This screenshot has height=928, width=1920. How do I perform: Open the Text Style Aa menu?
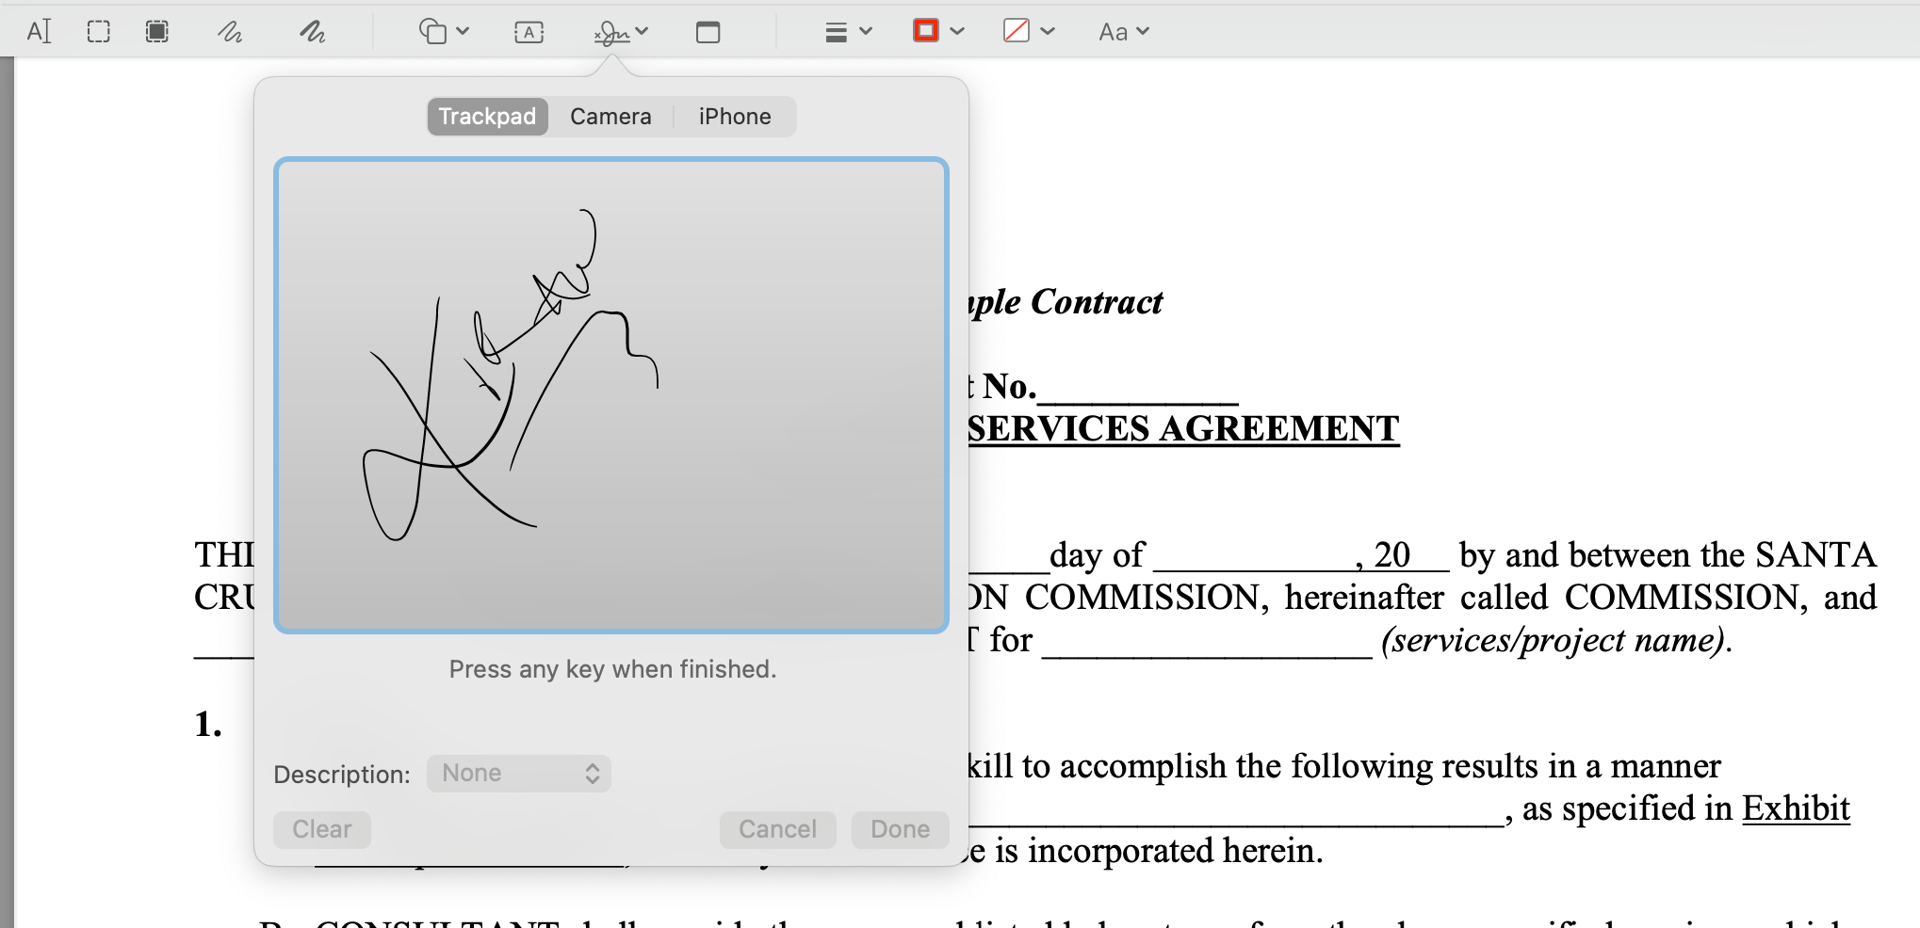coord(1113,32)
